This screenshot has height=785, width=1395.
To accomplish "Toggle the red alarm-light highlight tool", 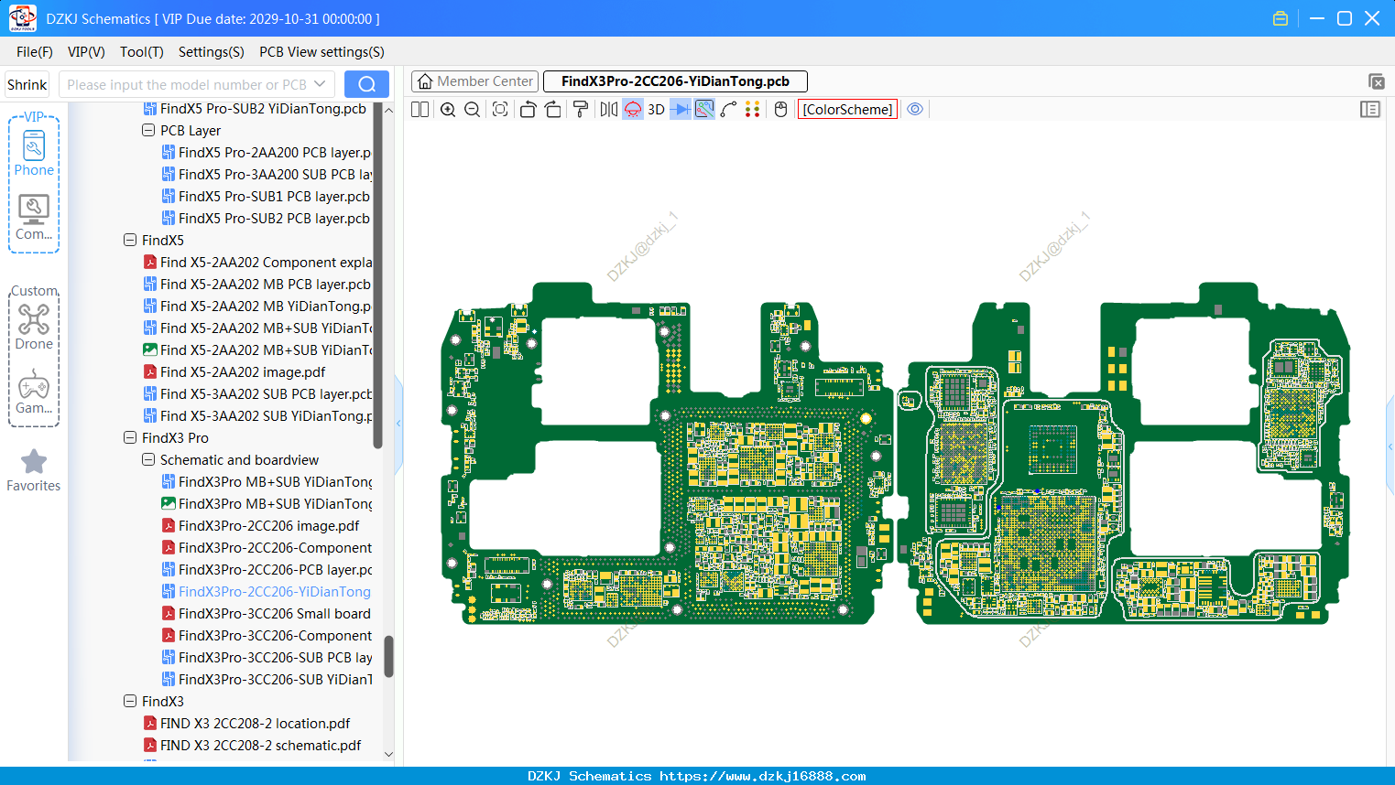I will (x=633, y=110).
